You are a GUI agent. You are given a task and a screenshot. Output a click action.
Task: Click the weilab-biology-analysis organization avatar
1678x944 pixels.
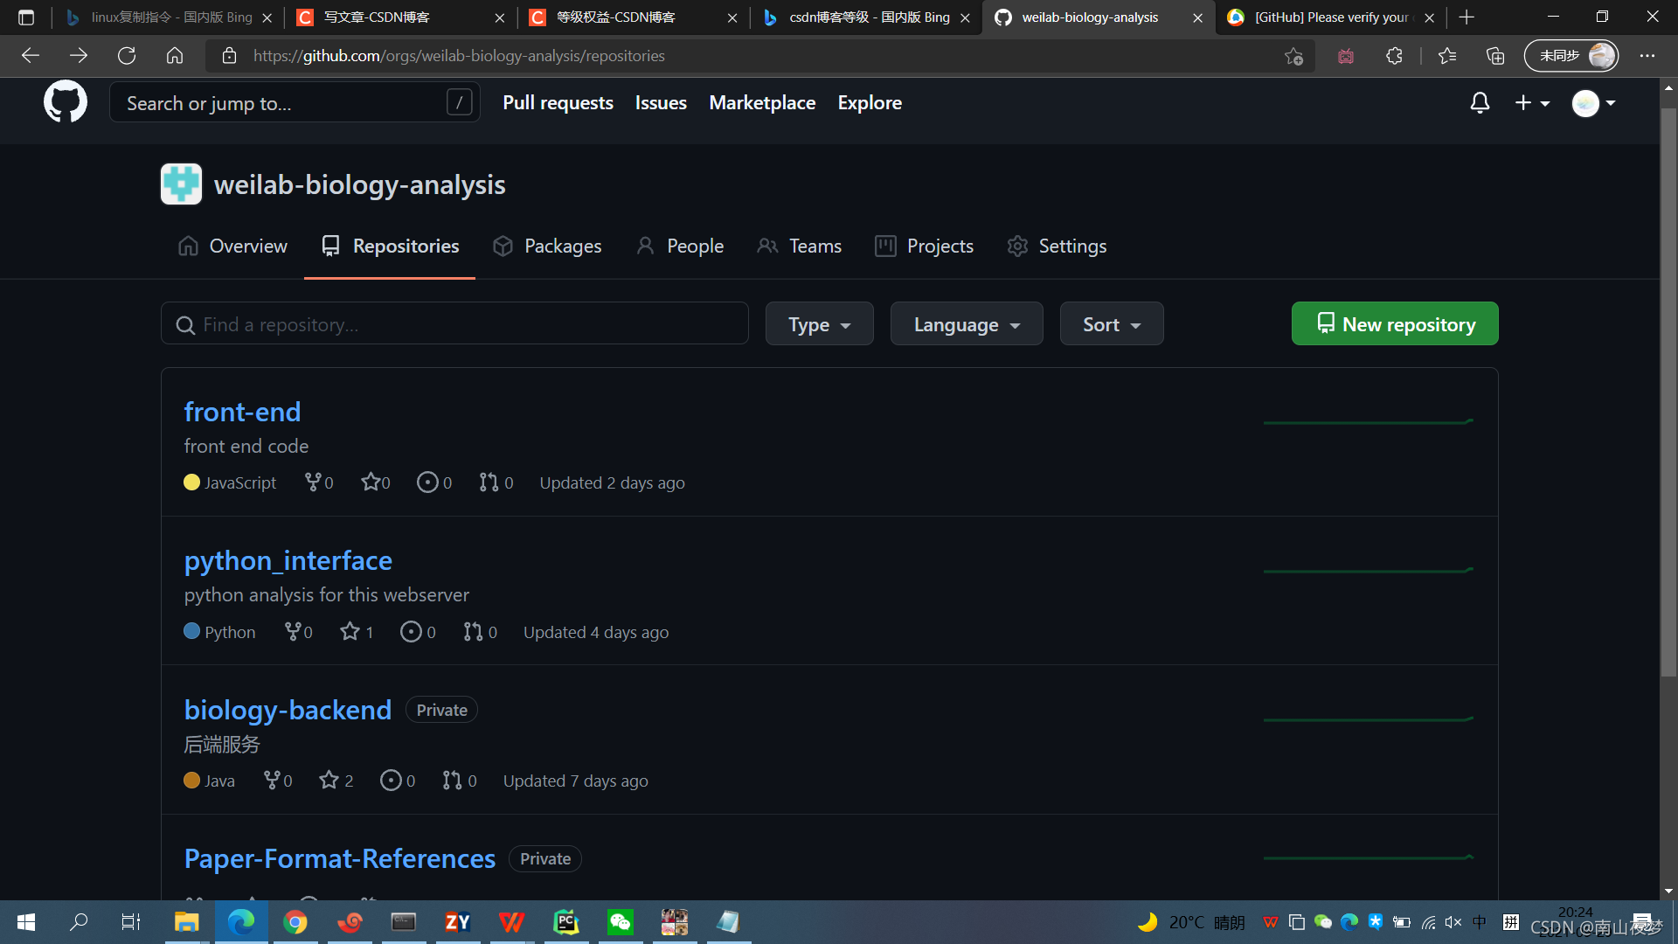coord(181,184)
